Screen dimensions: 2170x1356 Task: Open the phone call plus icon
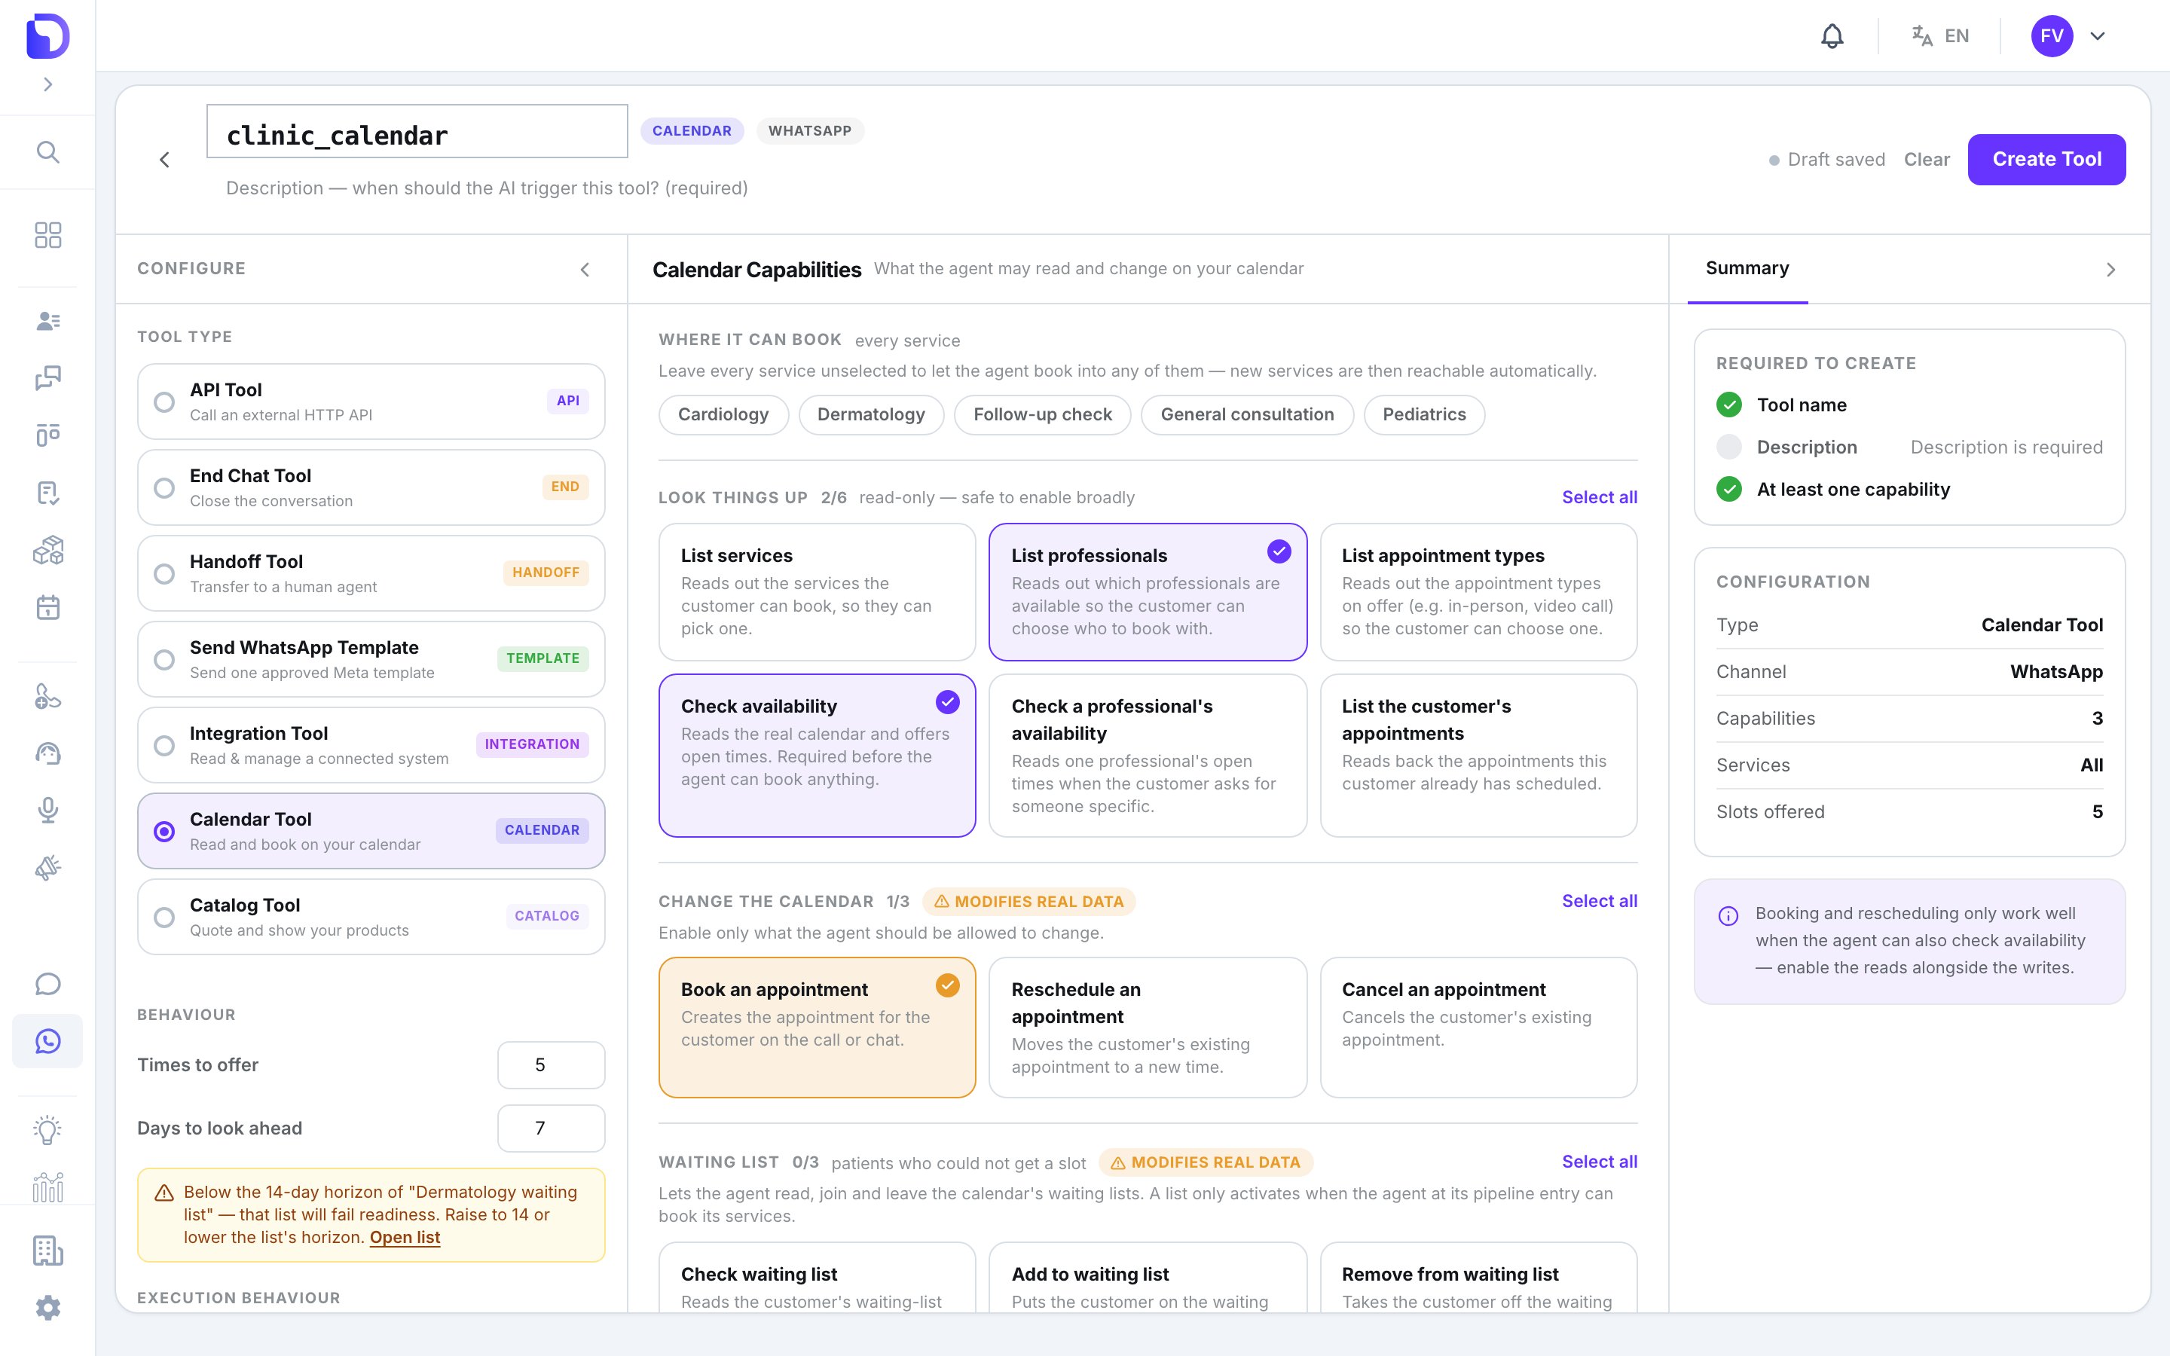(47, 696)
